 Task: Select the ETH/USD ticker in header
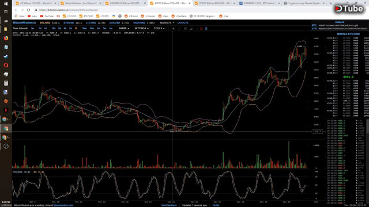tap(69, 23)
